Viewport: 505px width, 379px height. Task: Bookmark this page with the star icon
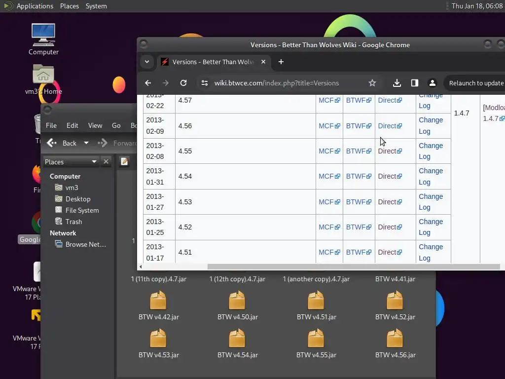tap(372, 83)
